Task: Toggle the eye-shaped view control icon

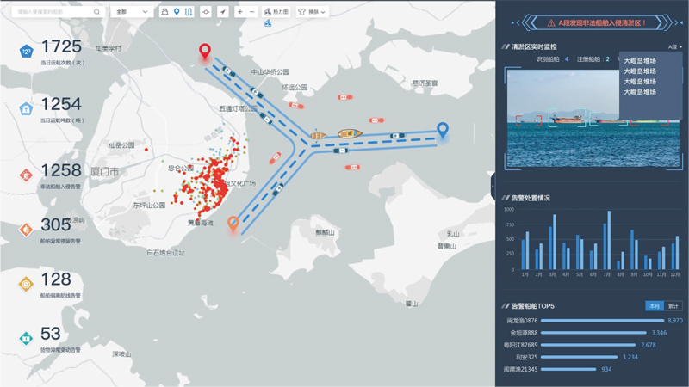Action: (205, 12)
